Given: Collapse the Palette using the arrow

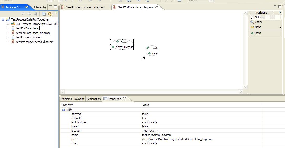Looking at the screenshot, I should (280, 12).
